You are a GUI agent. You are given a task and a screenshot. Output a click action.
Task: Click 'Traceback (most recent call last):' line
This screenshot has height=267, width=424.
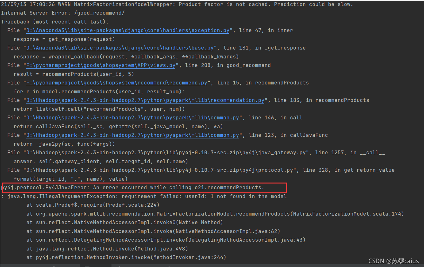pos(55,22)
